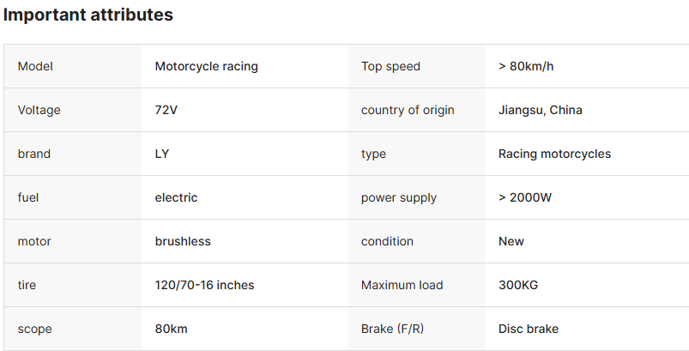This screenshot has width=689, height=351.
Task: Select the 'electric' fuel value
Action: pyautogui.click(x=176, y=197)
